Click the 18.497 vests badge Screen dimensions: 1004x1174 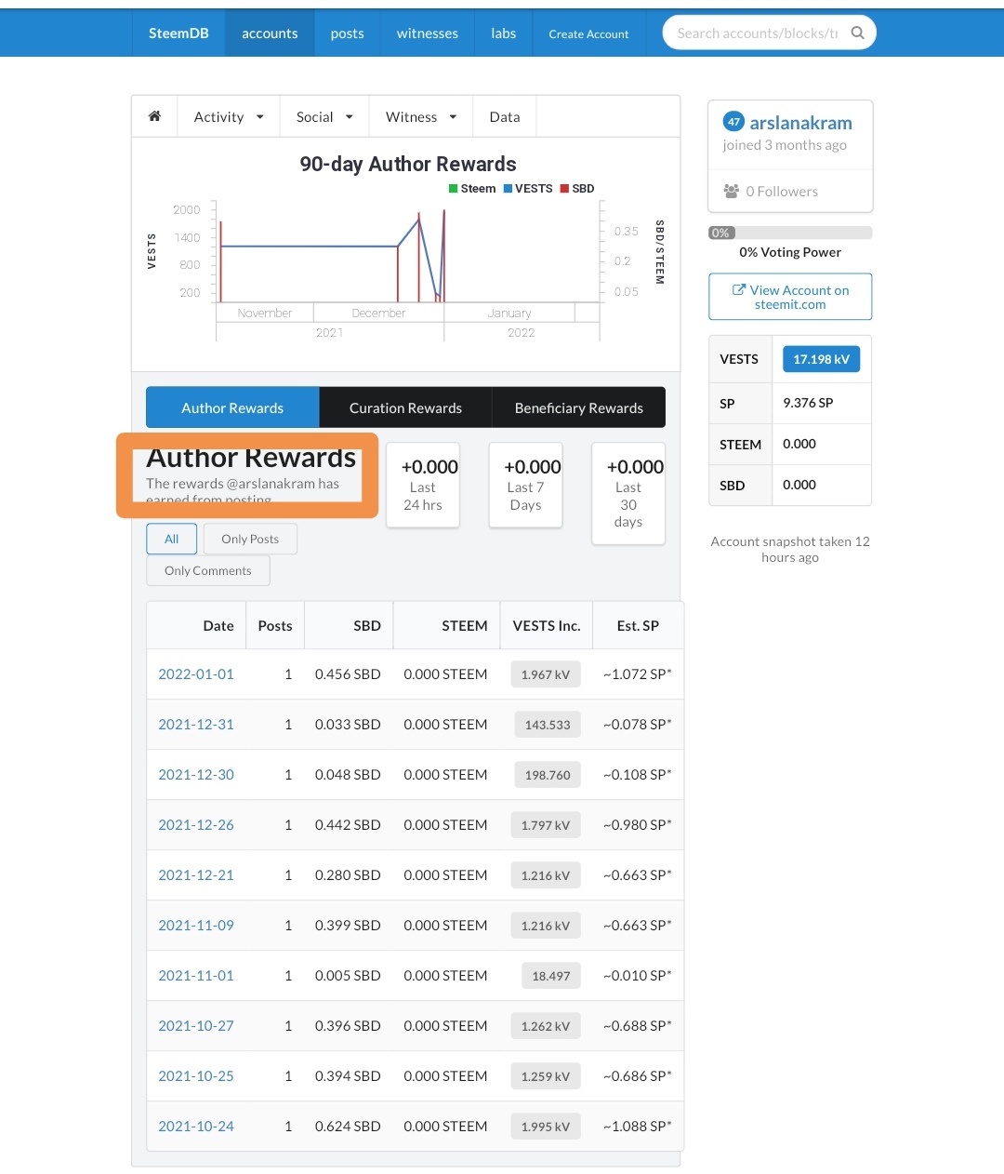click(551, 976)
